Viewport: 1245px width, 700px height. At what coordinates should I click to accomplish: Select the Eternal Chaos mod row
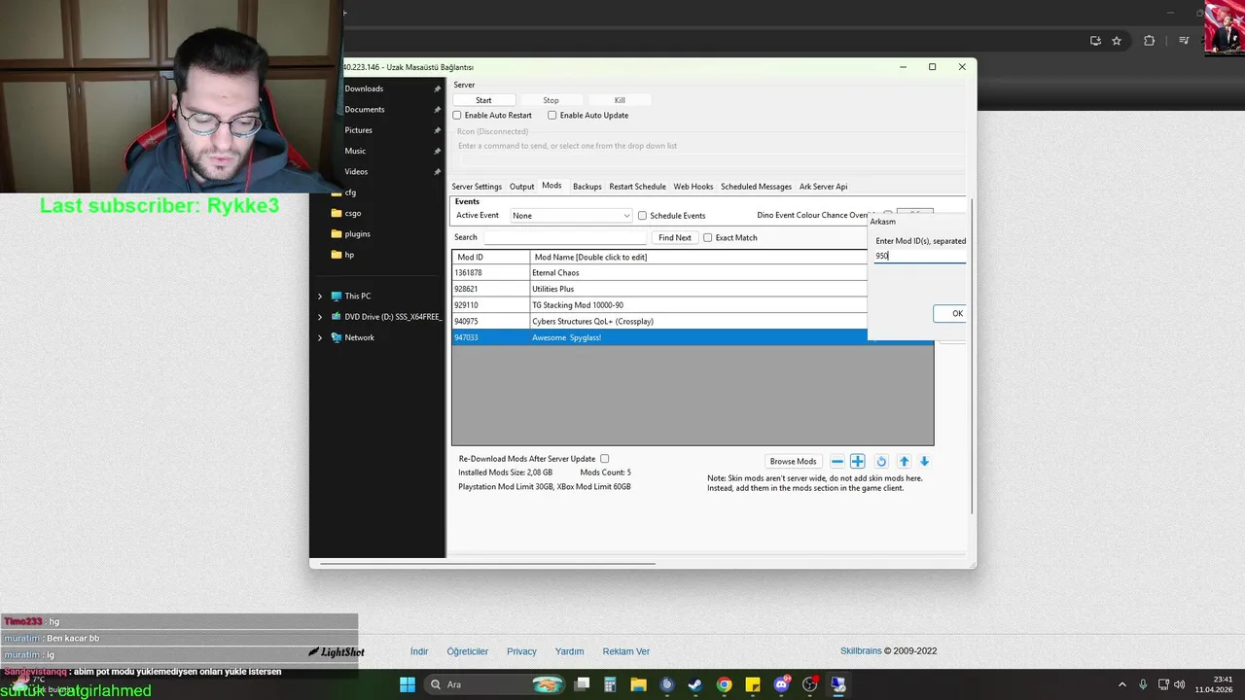click(x=659, y=273)
